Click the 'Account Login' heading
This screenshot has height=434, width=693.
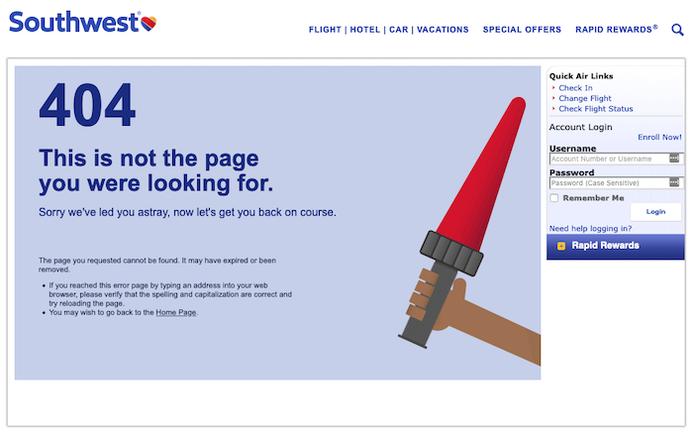tap(581, 127)
